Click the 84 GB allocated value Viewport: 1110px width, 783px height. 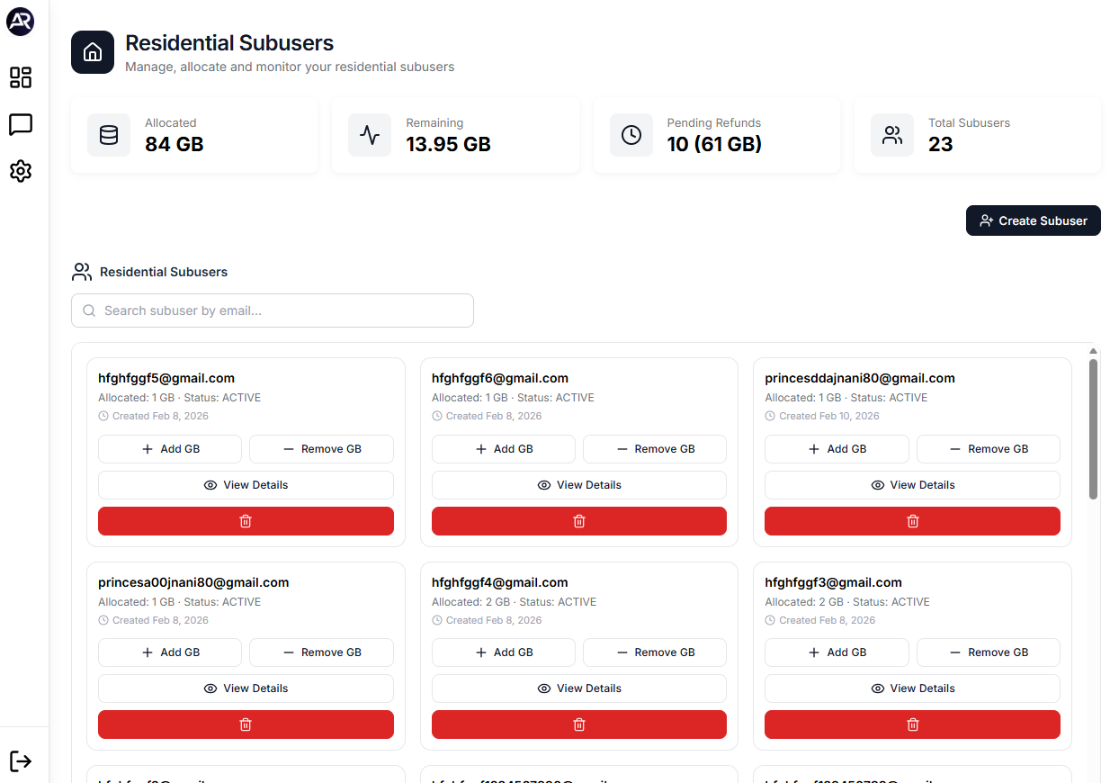(x=175, y=144)
